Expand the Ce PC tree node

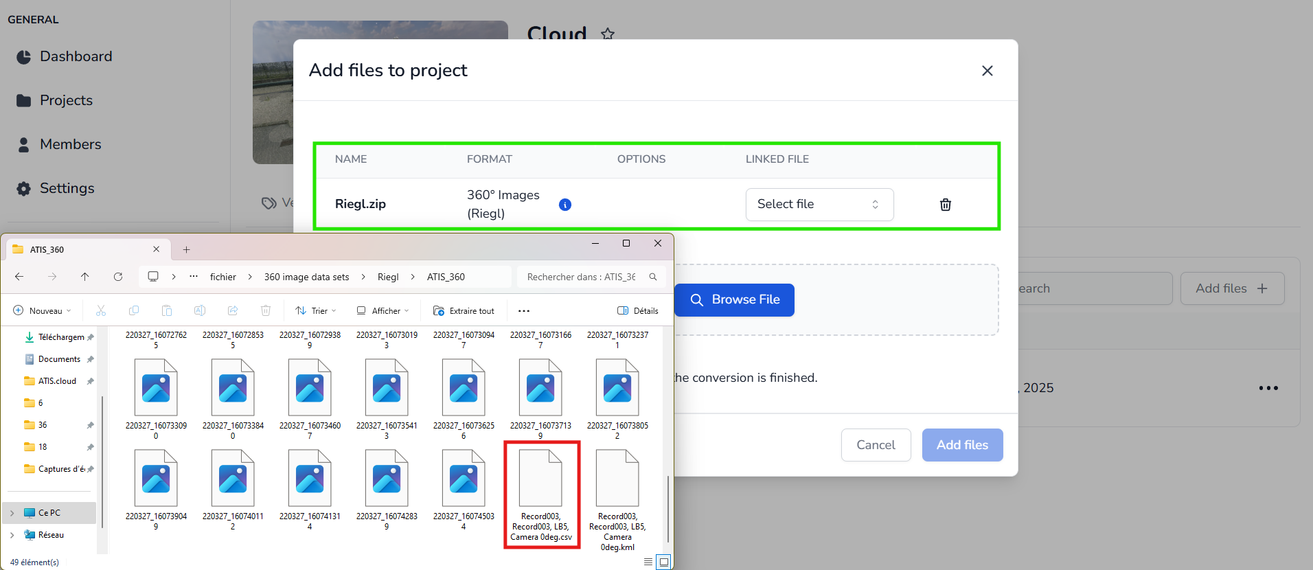12,513
